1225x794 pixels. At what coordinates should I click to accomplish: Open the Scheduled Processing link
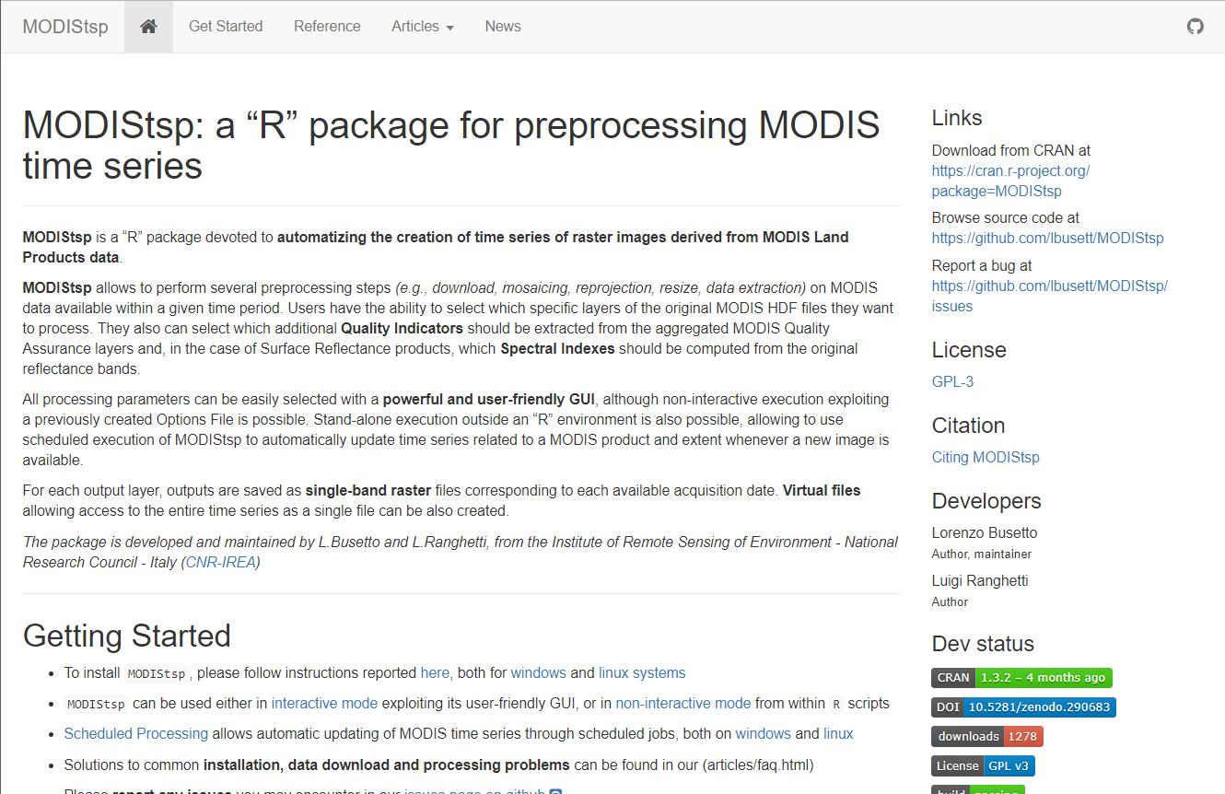coord(136,734)
